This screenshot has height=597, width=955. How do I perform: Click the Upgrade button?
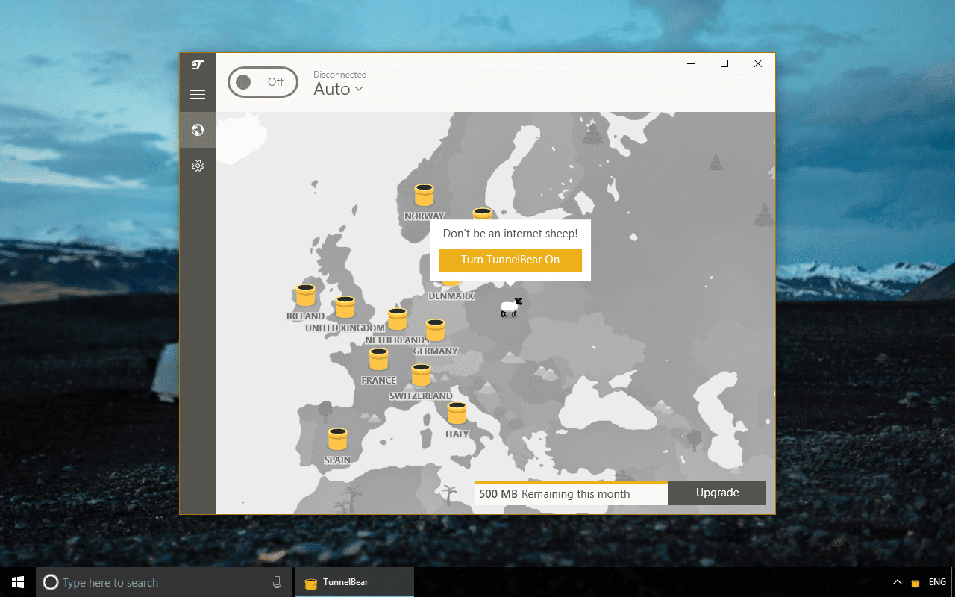[717, 493]
